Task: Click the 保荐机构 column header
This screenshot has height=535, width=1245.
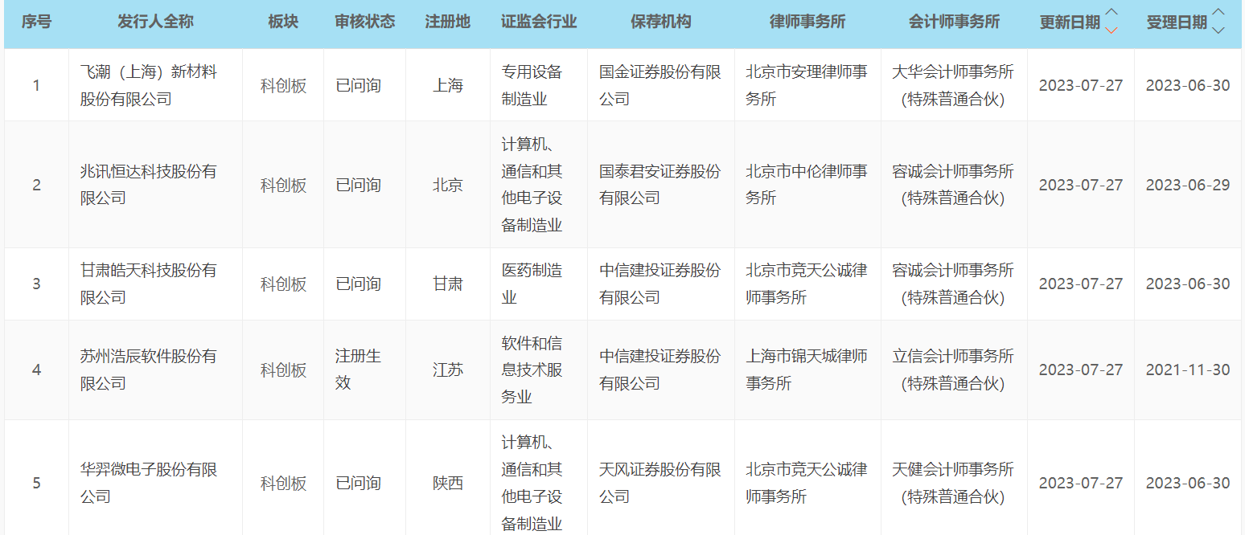Action: [661, 22]
